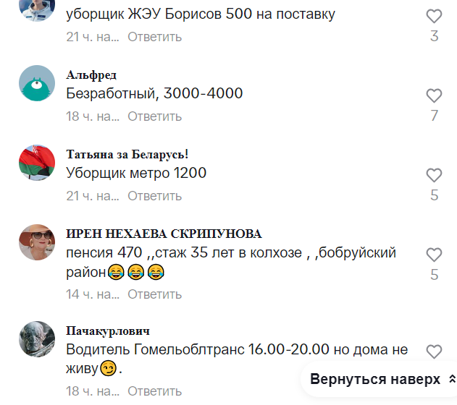Open username Альфред profile link
The height and width of the screenshot is (405, 457).
[x=91, y=75]
